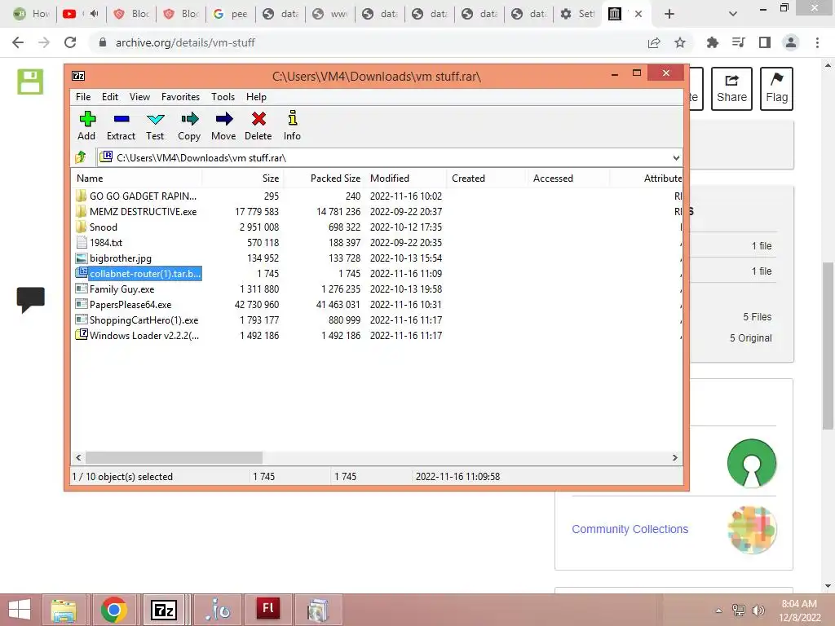Open the Tools menu

pyautogui.click(x=223, y=97)
